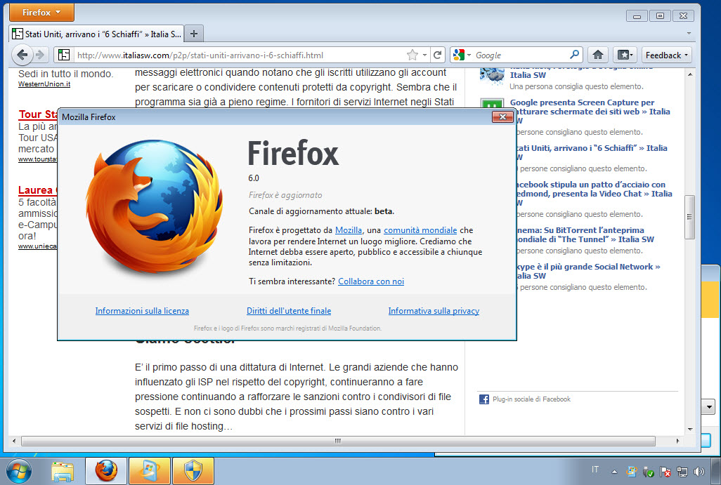Click the Plug-in sociale di Facebook text
This screenshot has height=485, width=721.
pyautogui.click(x=531, y=399)
